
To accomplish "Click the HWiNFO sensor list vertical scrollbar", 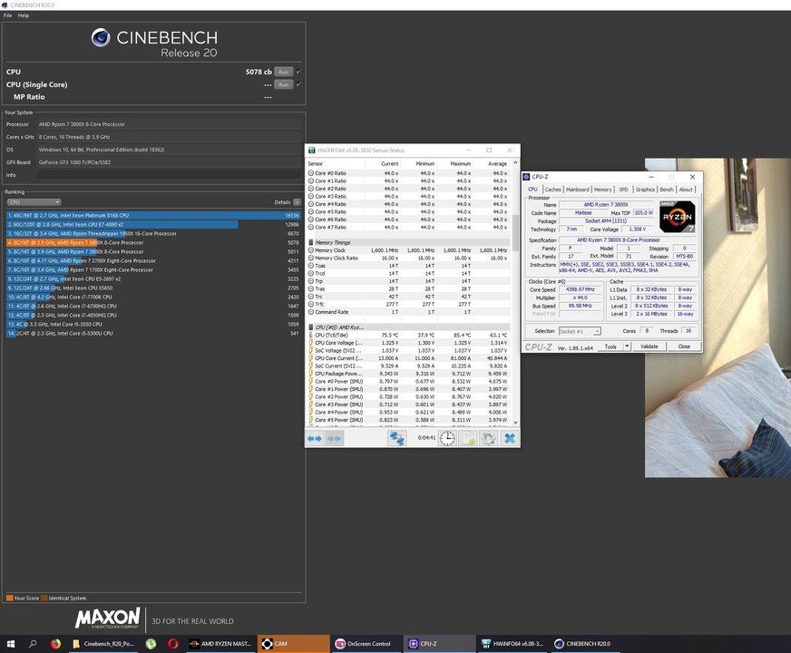I will [x=515, y=292].
